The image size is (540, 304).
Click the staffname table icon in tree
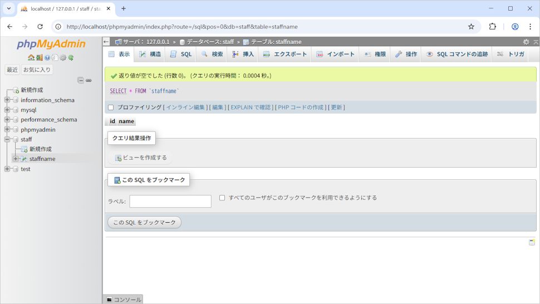(24, 159)
